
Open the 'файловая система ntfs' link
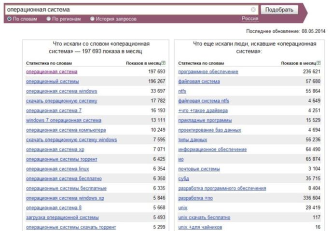click(x=204, y=101)
